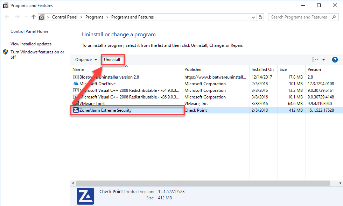
Task: Click the ZoneAlarm icon in the details pane
Action: (85, 196)
